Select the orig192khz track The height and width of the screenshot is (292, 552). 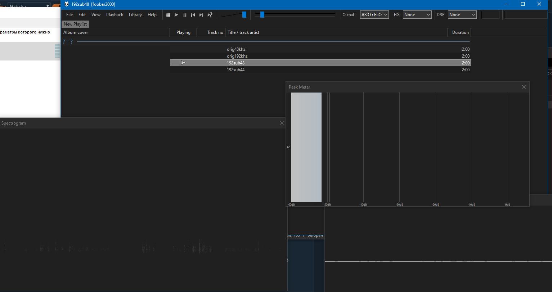point(237,56)
